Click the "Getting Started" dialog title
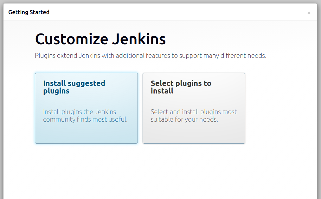 click(29, 12)
